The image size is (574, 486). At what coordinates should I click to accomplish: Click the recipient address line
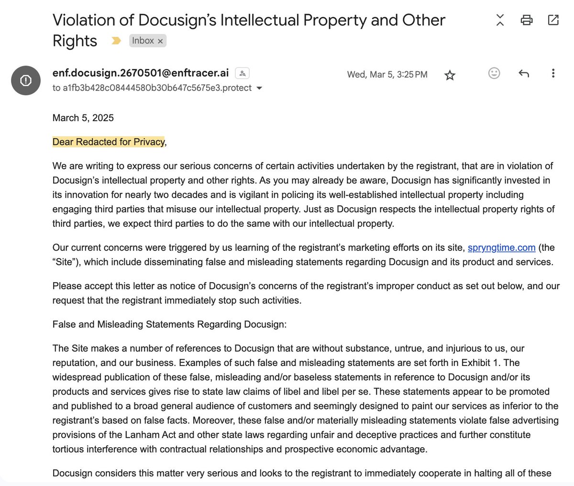tap(152, 88)
